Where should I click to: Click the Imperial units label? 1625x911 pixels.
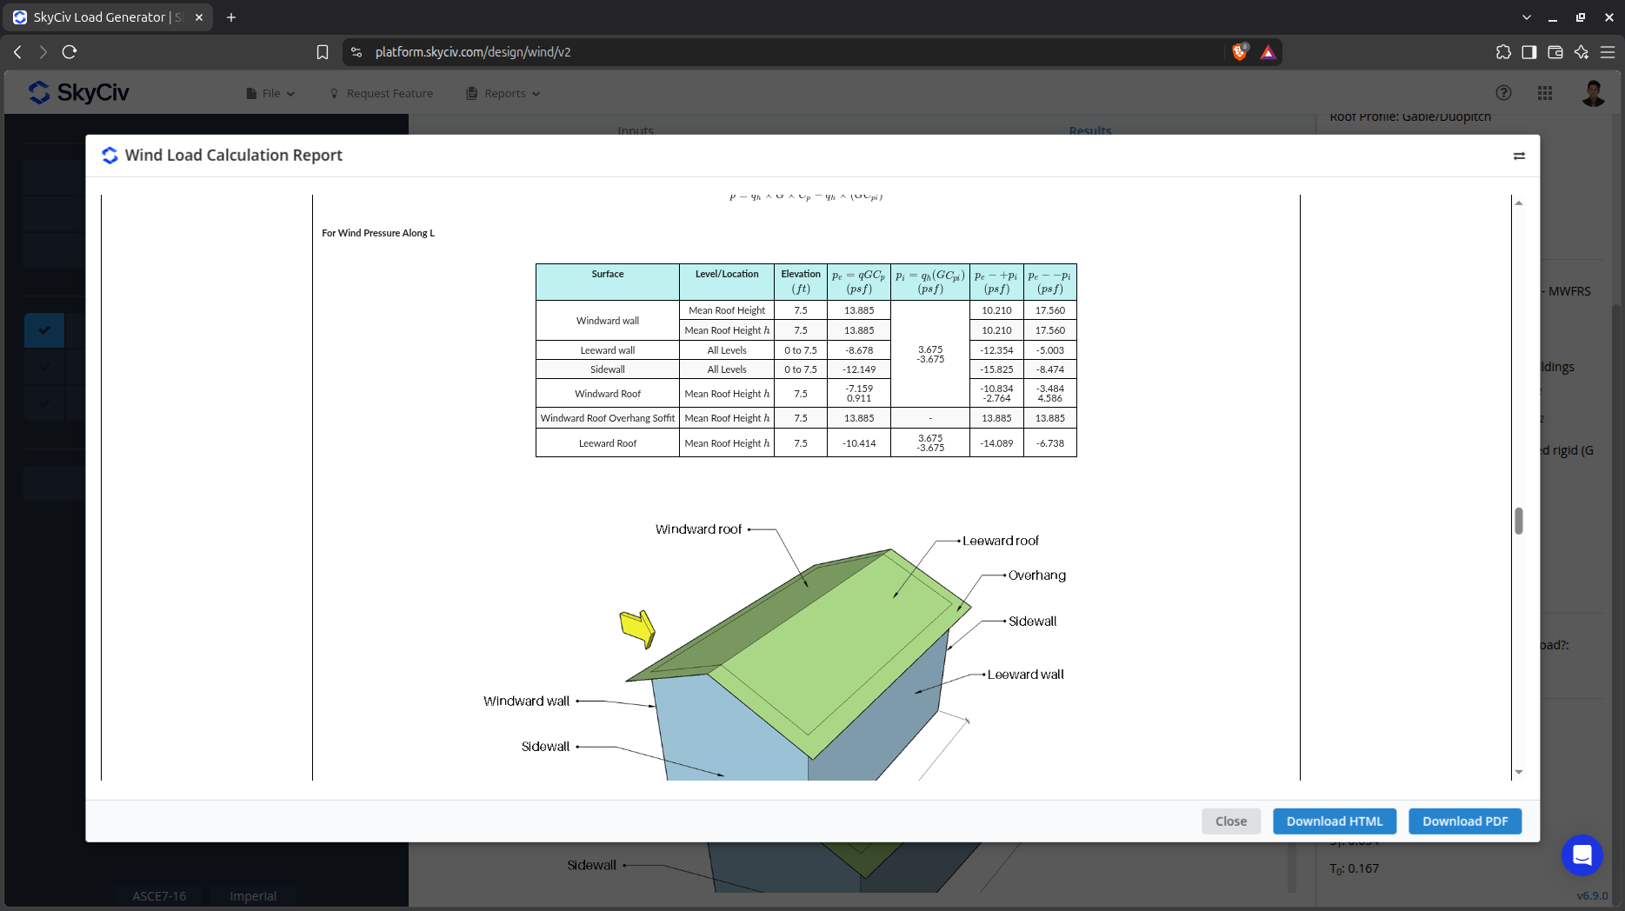point(253,896)
